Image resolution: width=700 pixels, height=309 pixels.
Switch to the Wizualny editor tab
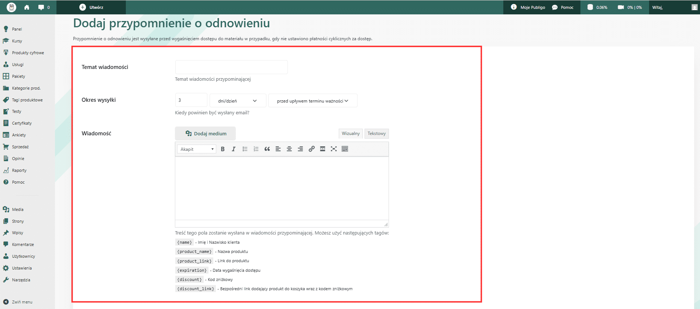point(351,133)
